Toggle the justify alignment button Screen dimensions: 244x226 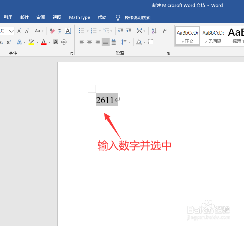tap(105, 42)
